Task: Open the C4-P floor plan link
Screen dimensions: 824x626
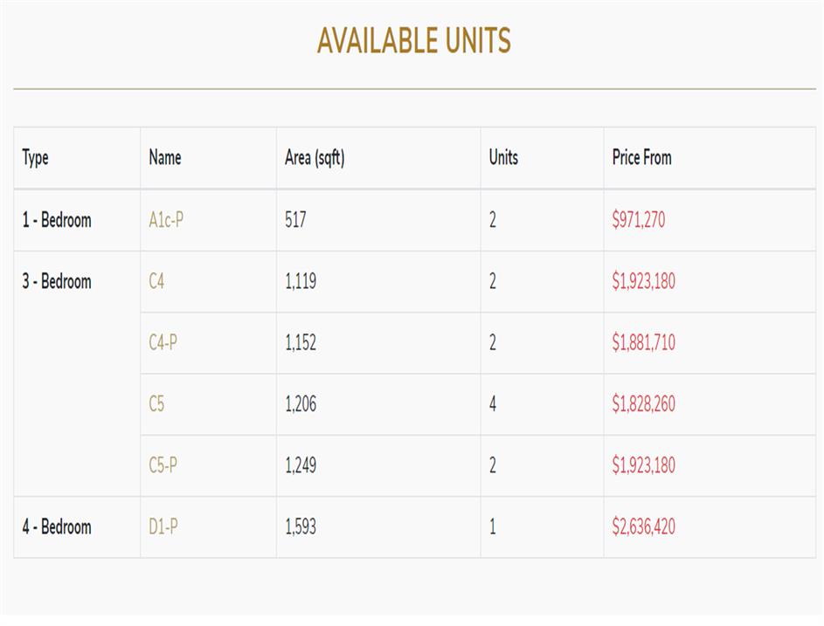Action: pyautogui.click(x=163, y=342)
